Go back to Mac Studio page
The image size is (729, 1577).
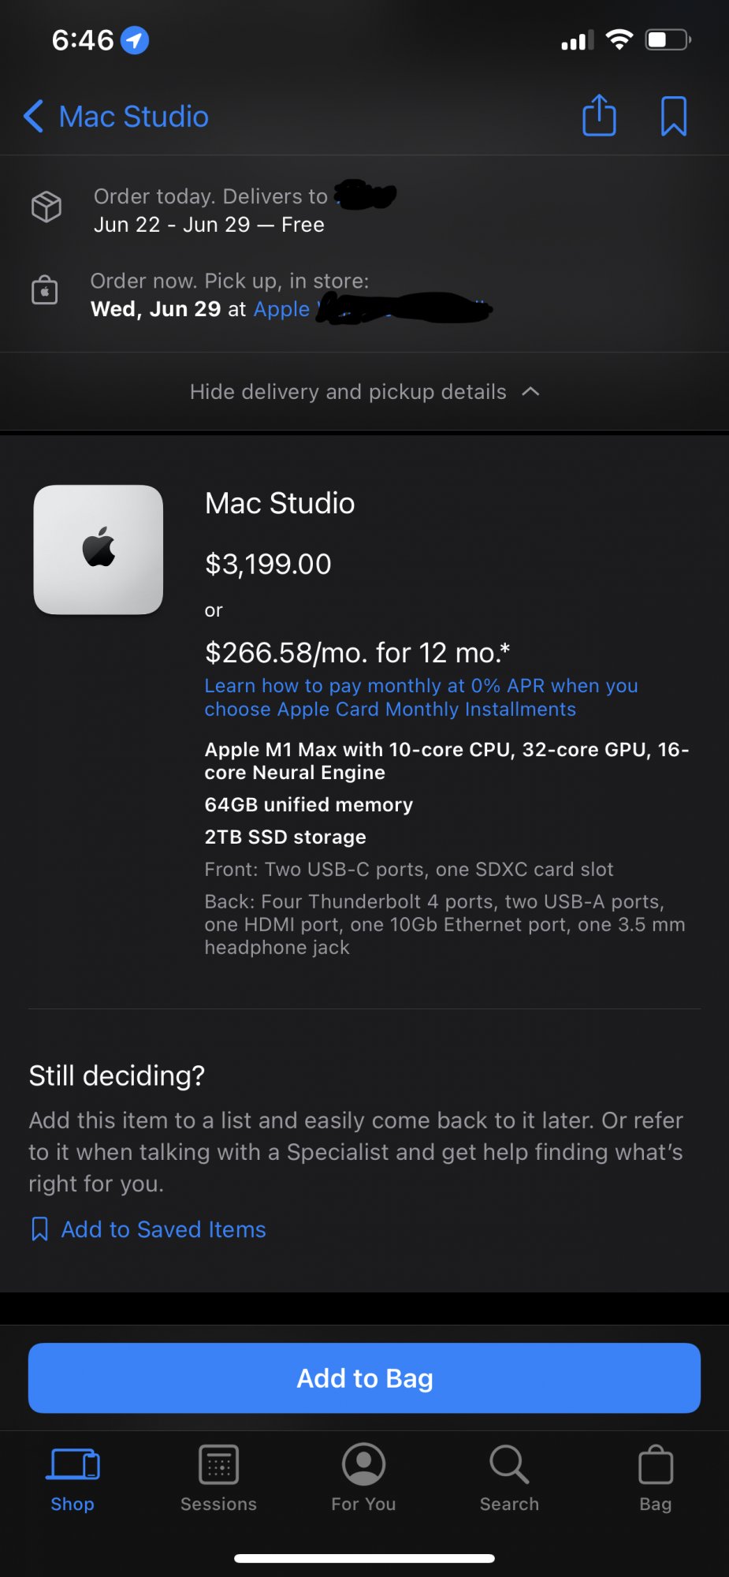[x=117, y=117]
